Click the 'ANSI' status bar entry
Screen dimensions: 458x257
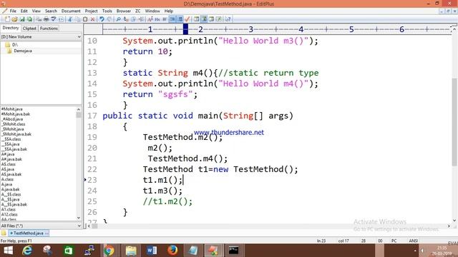[x=413, y=241]
